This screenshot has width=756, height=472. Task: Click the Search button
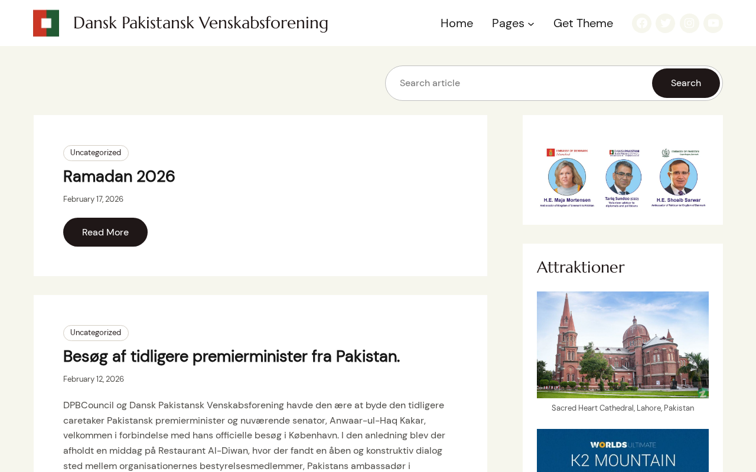click(x=686, y=83)
